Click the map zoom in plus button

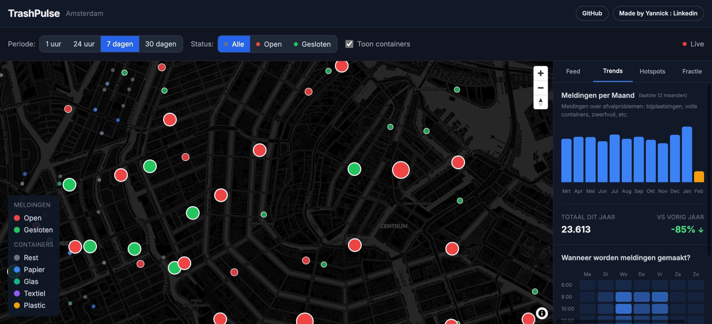point(540,73)
